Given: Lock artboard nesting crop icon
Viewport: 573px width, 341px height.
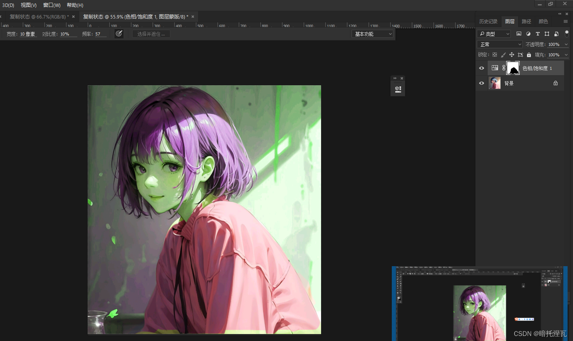Looking at the screenshot, I should 520,55.
